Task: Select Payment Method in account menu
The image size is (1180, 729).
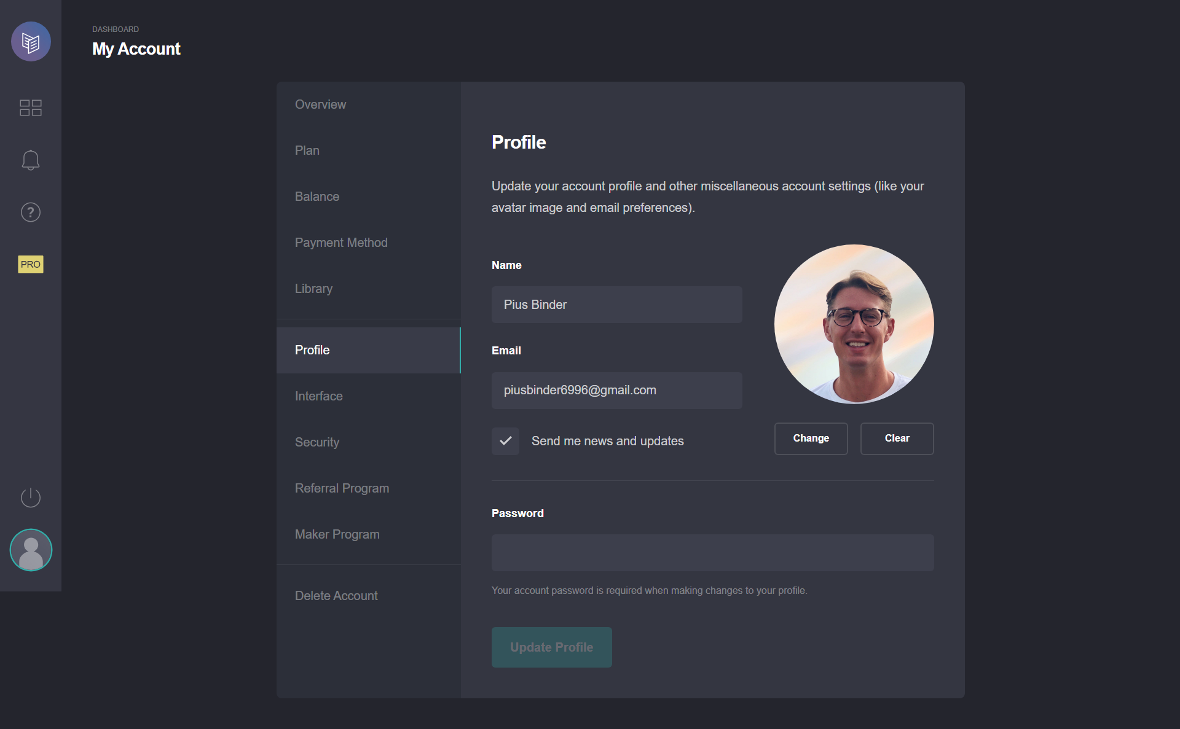Action: 369,243
